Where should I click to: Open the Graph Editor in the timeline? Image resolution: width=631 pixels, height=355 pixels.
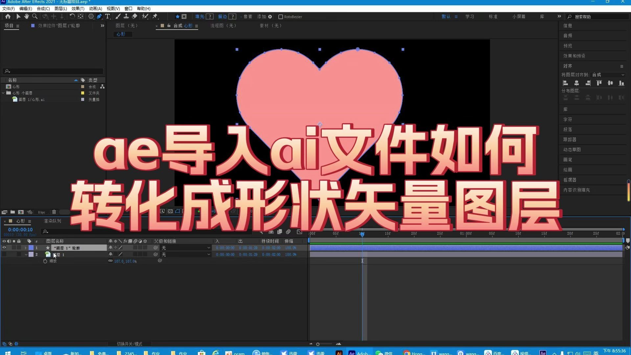[299, 232]
